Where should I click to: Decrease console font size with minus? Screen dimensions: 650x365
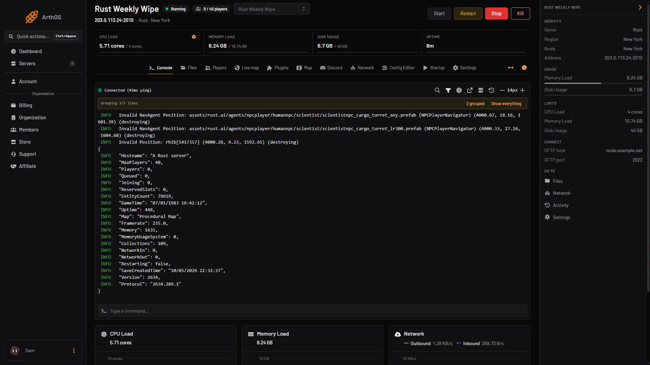pos(502,90)
